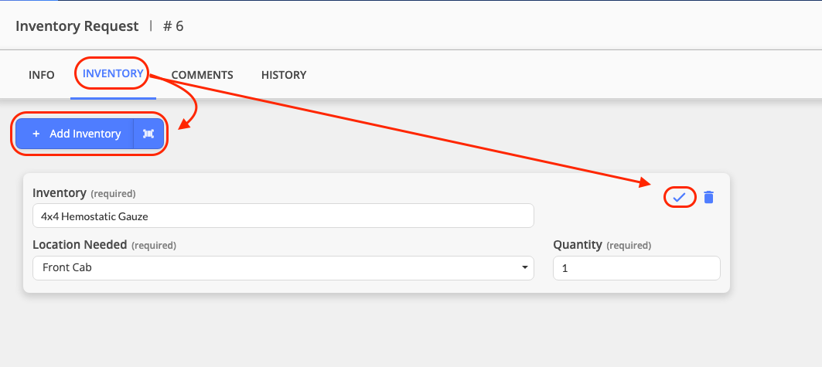View the HISTORY tab

pos(284,75)
